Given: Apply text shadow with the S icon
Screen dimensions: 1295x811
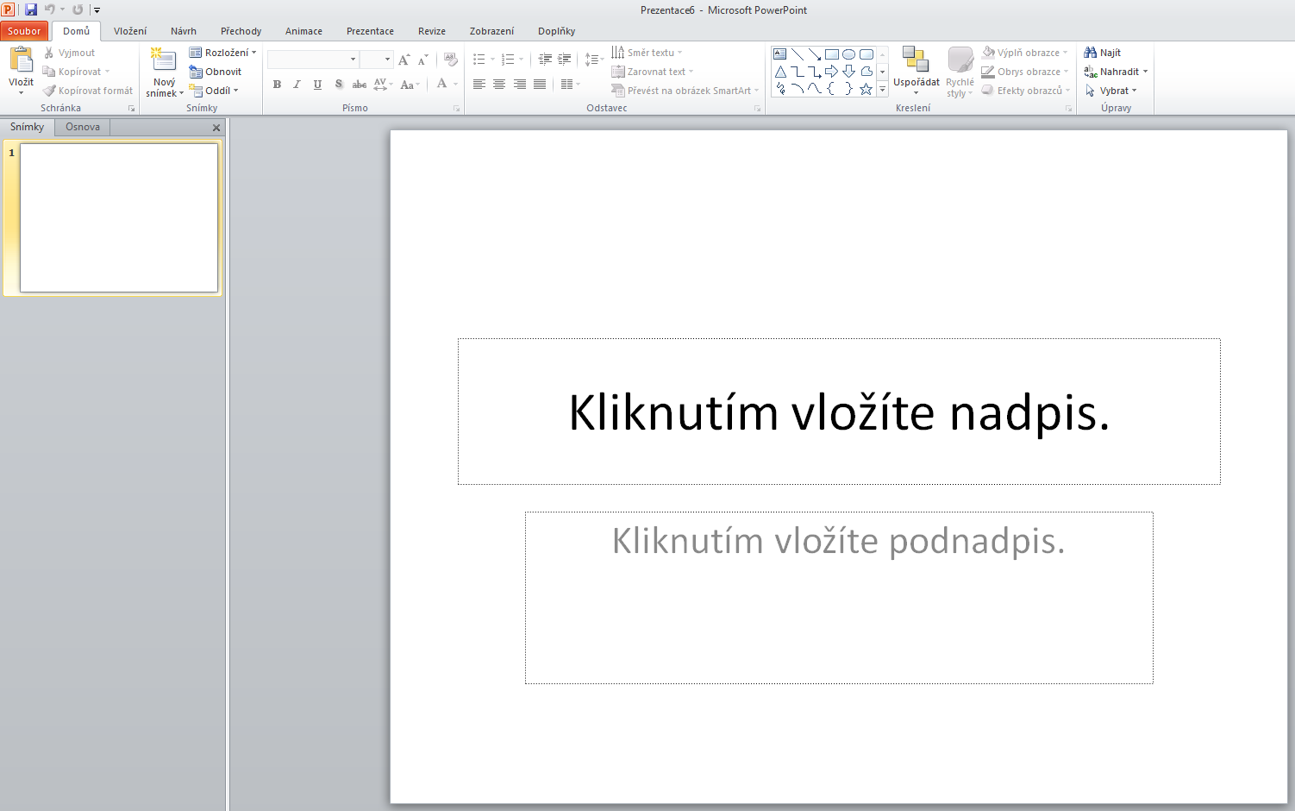Looking at the screenshot, I should pos(339,85).
